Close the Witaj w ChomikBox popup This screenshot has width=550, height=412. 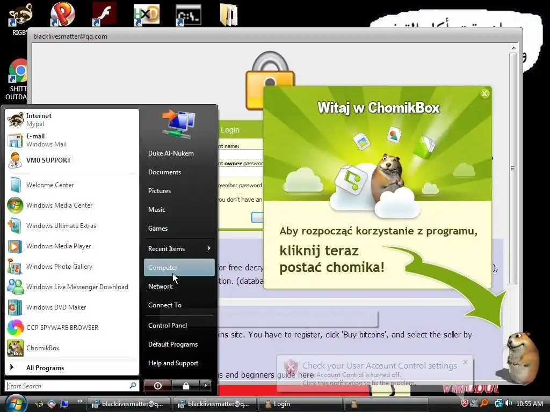(x=484, y=93)
